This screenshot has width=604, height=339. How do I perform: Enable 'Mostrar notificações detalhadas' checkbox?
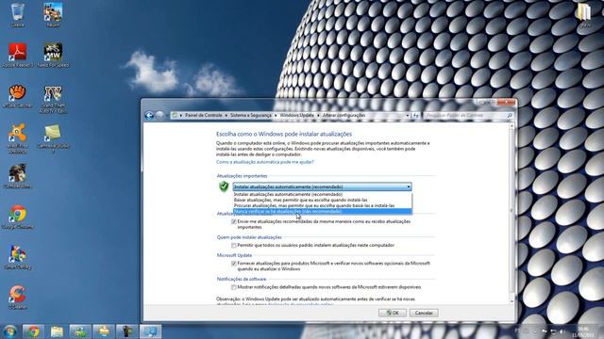tap(234, 287)
